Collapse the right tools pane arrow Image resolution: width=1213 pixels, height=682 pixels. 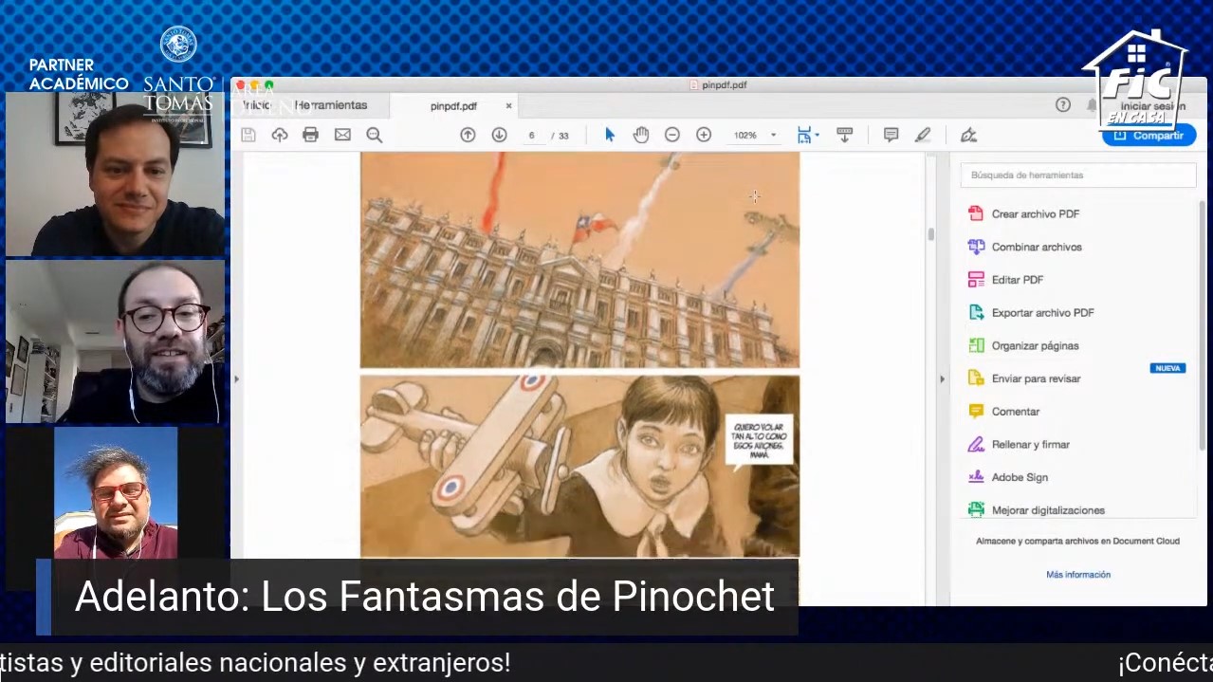tap(942, 379)
